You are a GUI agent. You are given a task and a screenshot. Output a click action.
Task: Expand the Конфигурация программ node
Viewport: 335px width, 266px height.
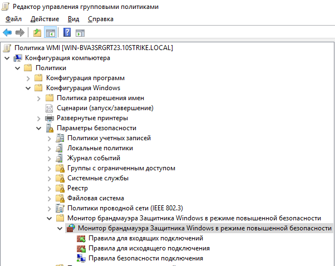point(28,78)
